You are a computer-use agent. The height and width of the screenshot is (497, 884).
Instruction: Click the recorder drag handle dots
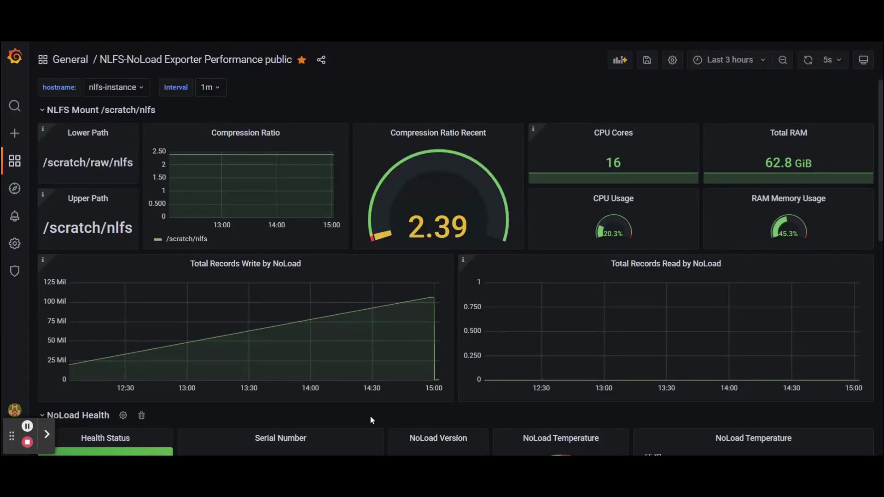[12, 436]
